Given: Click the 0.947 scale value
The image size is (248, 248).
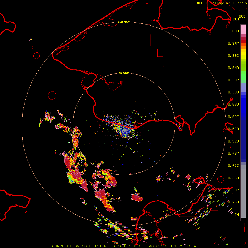Looking at the screenshot, I should pyautogui.click(x=233, y=43).
